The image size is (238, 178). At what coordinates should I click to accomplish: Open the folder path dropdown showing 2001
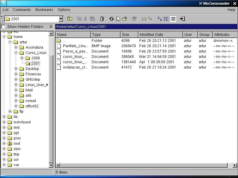[x=61, y=19]
